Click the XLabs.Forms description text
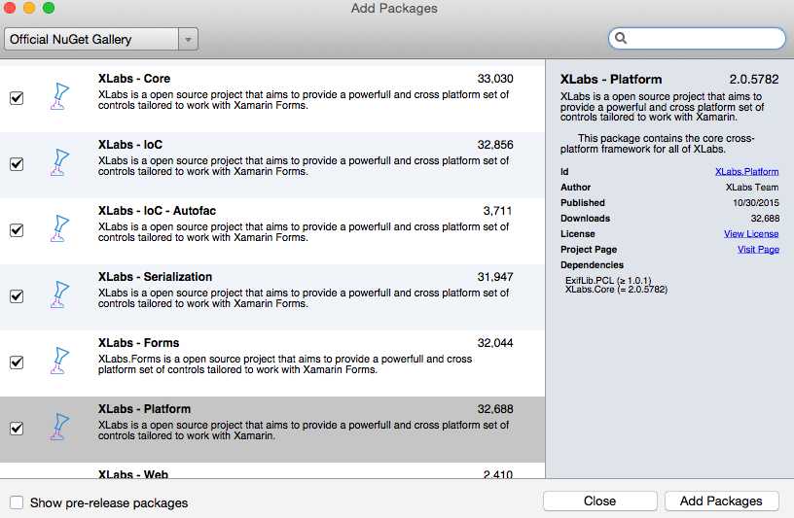The width and height of the screenshot is (794, 518). (285, 364)
